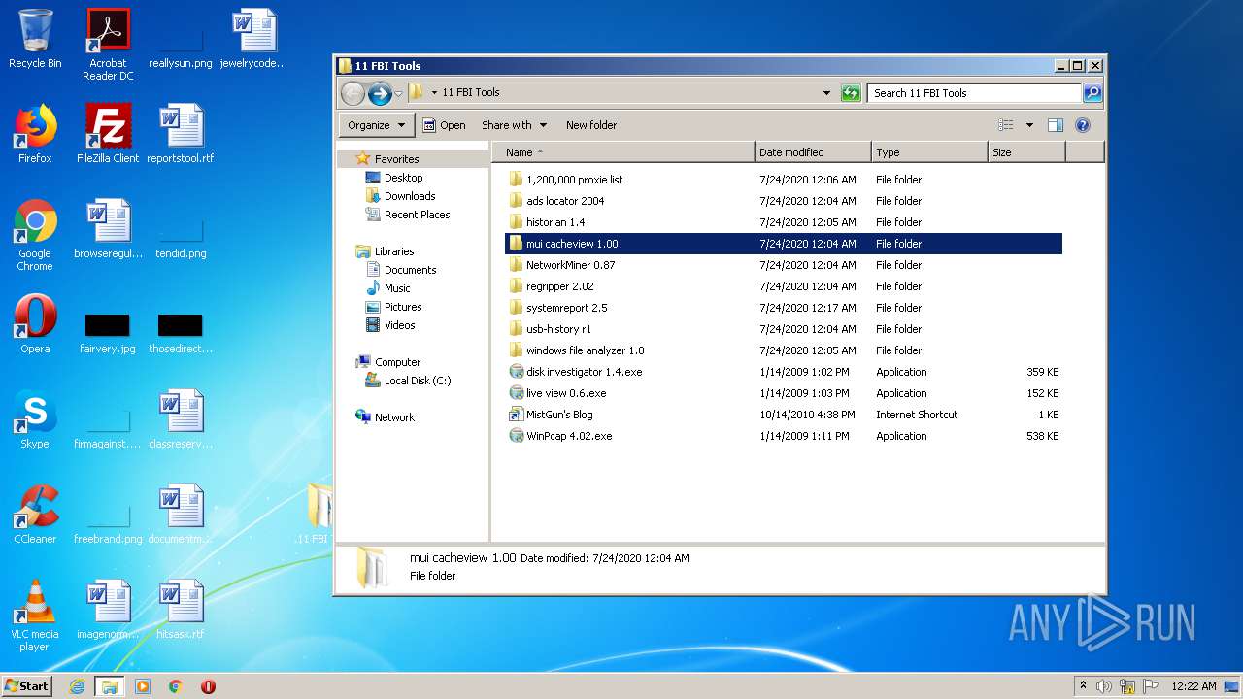Screen dimensions: 1243x699
Task: Open Google Chrome desktop shortcut
Action: click(35, 235)
